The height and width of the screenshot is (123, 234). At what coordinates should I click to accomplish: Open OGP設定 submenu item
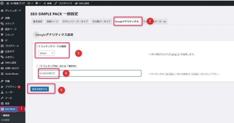[5, 120]
